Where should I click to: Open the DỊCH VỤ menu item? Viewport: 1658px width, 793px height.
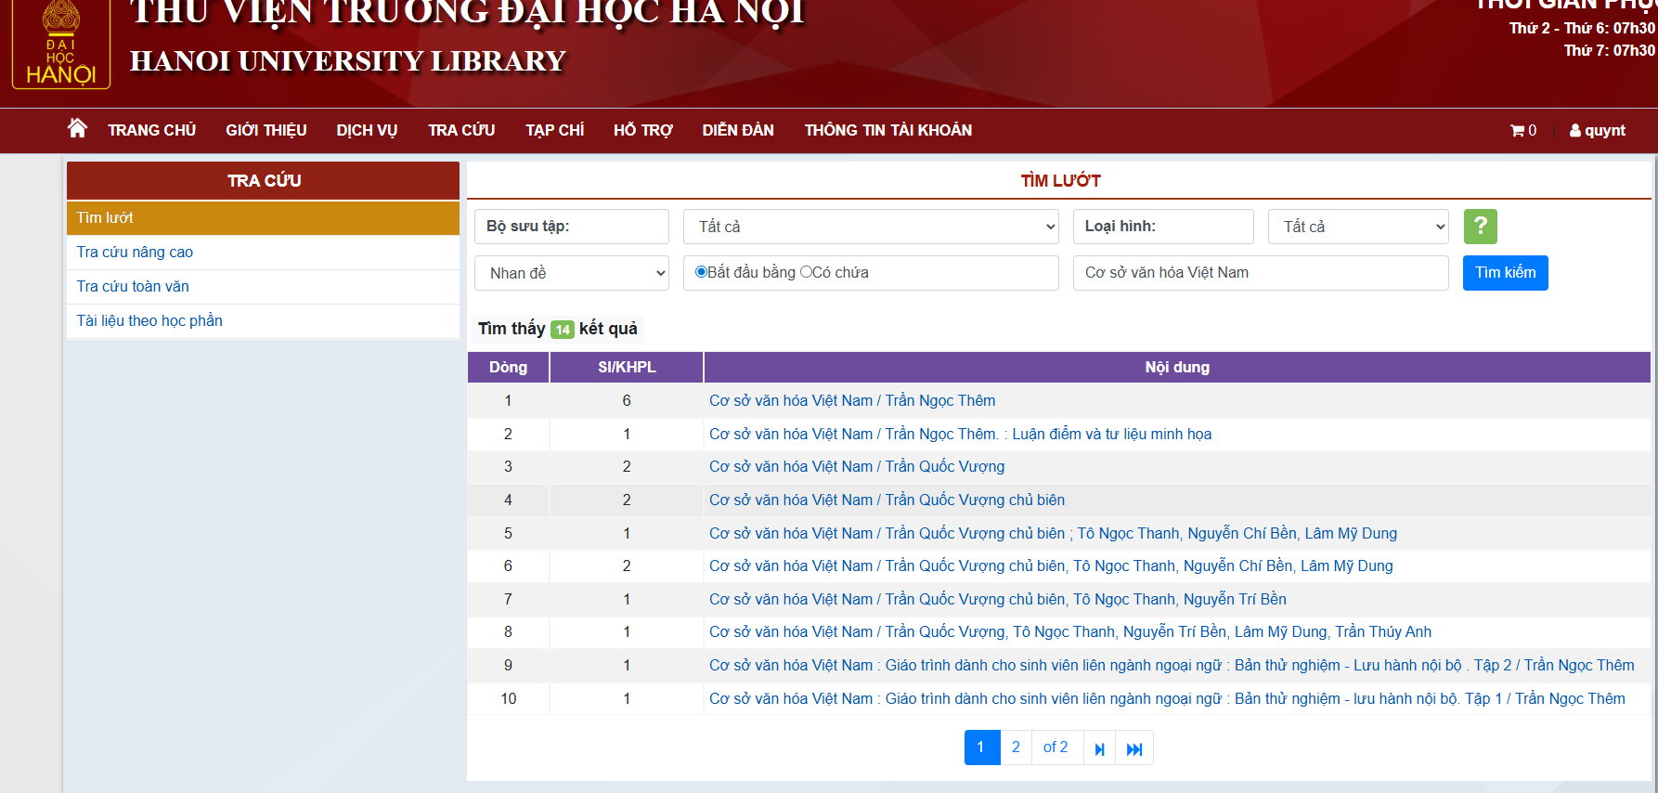coord(367,130)
